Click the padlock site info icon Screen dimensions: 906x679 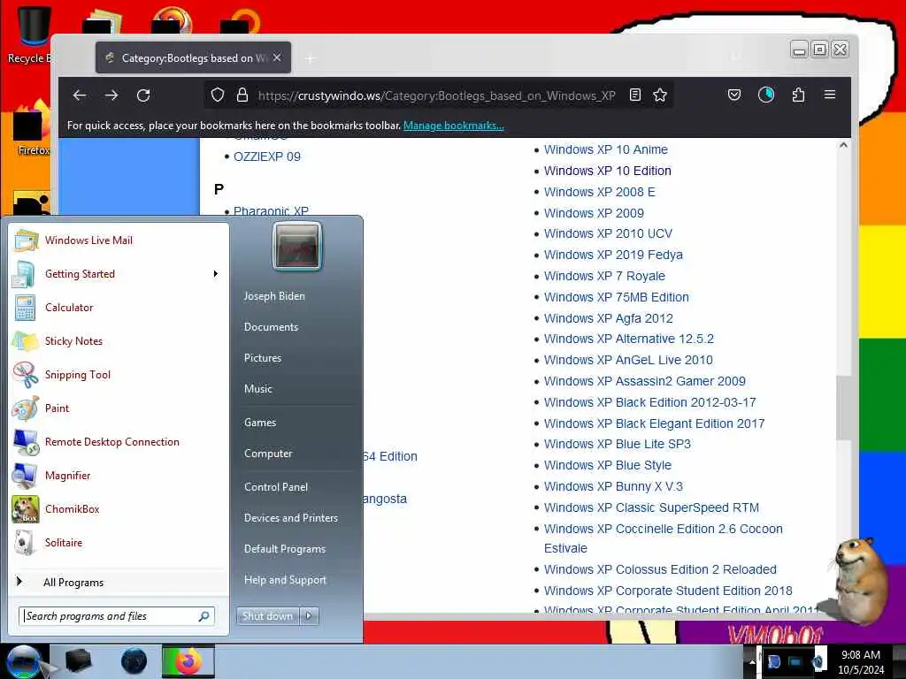pos(242,95)
